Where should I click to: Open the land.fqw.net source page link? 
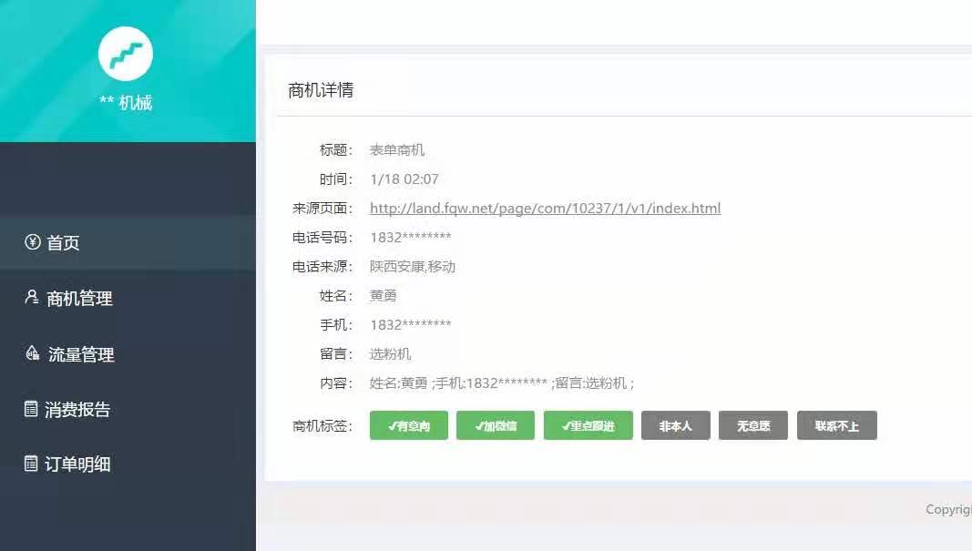(x=545, y=209)
